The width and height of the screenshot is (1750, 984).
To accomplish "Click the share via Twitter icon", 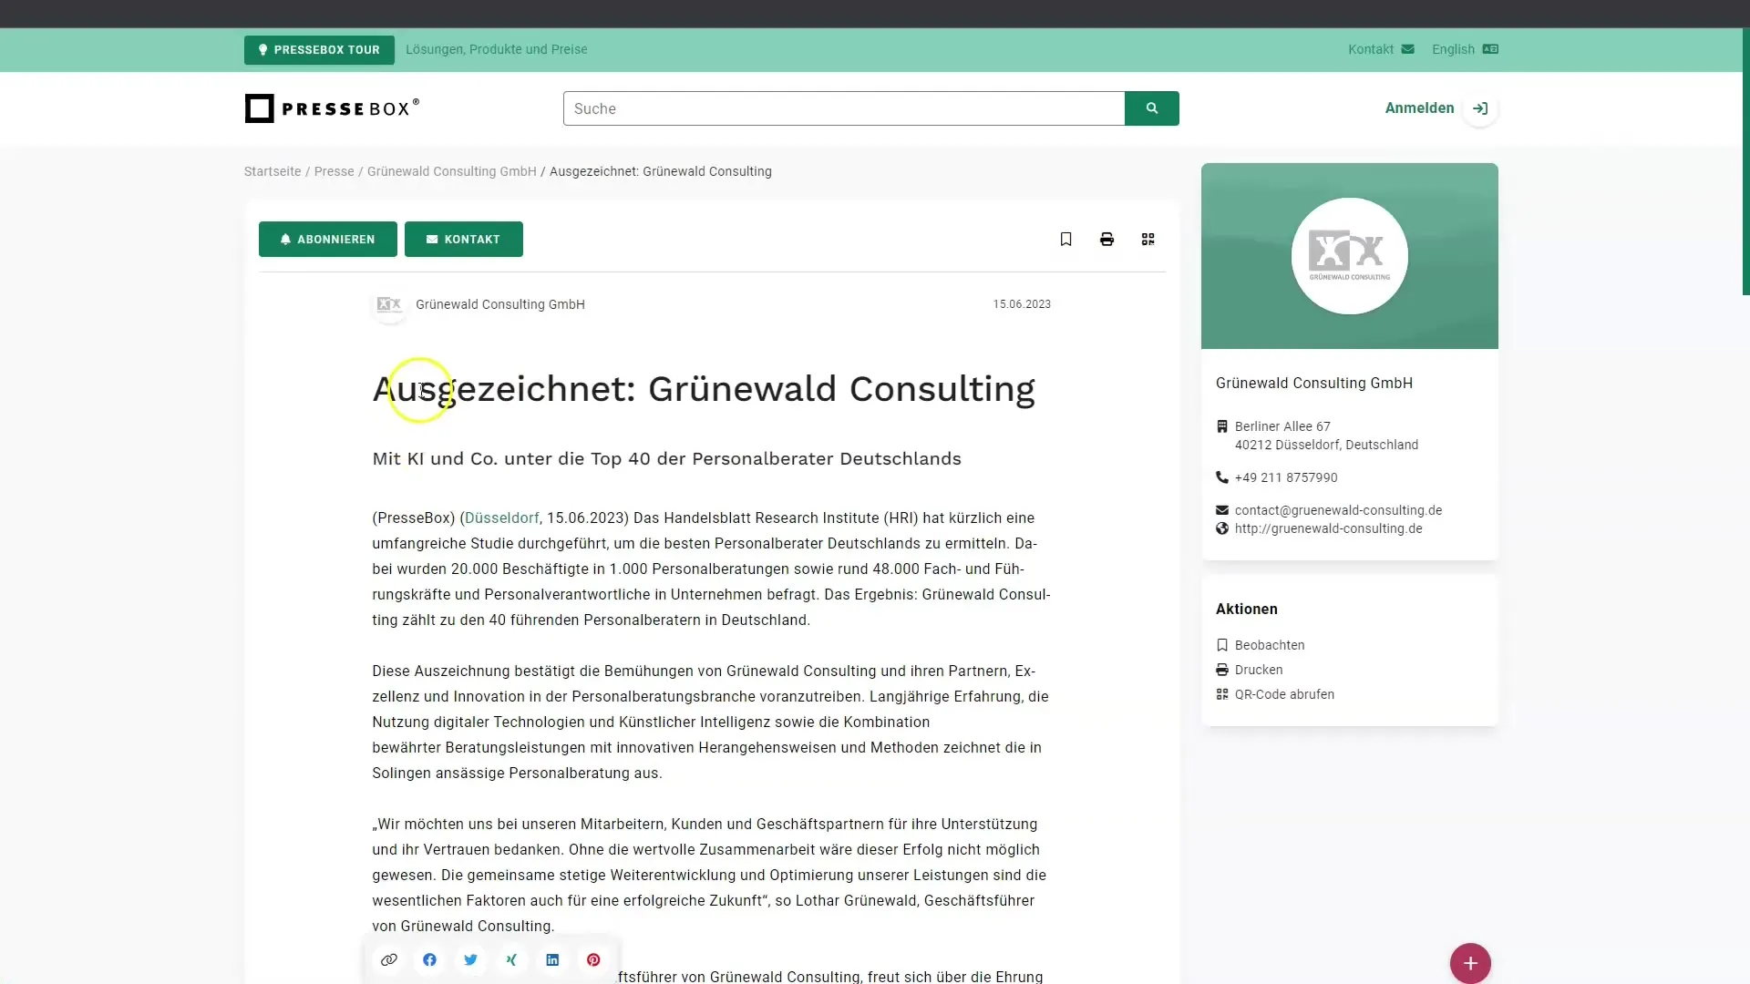I will tap(470, 958).
